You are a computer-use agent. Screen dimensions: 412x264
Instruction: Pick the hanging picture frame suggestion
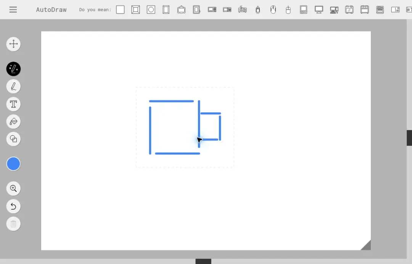181,10
